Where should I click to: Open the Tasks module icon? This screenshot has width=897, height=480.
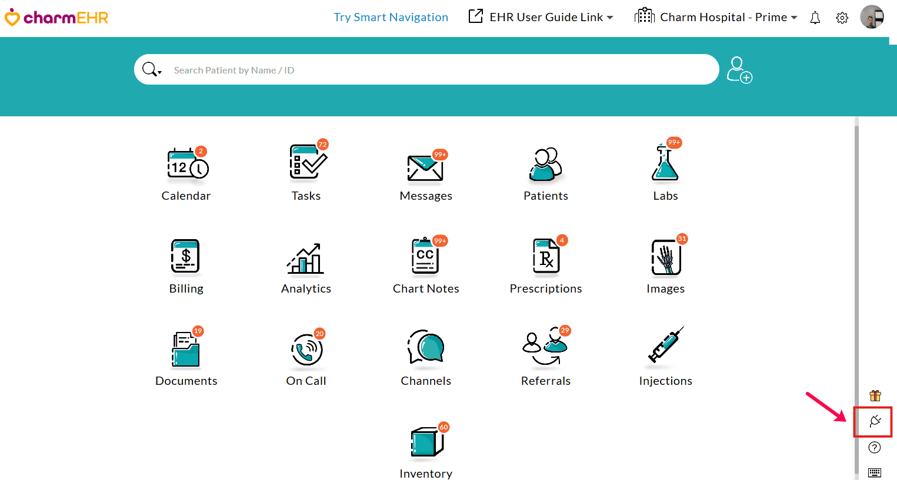pos(307,163)
